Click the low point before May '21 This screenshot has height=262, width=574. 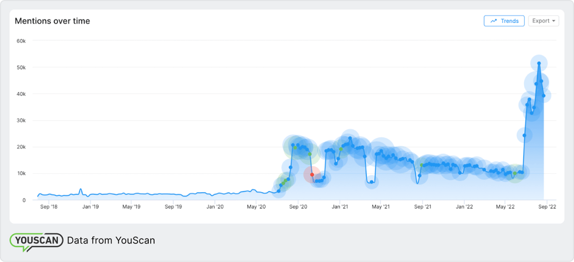point(371,182)
